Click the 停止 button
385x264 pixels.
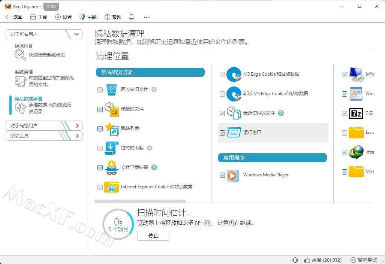(153, 236)
